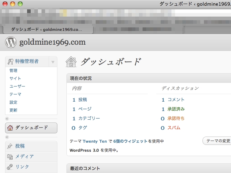Click the WordPress logo icon

10,42
